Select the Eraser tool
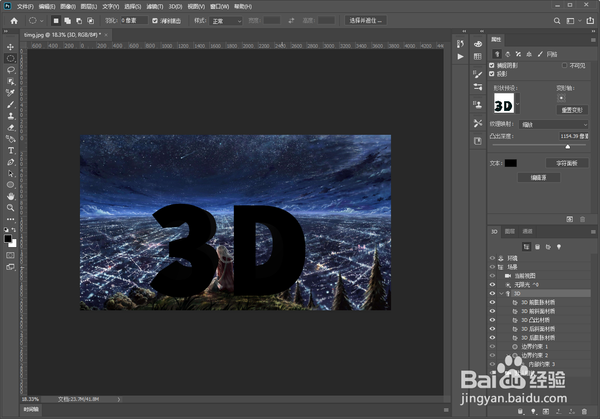This screenshot has width=600, height=419. 11,127
